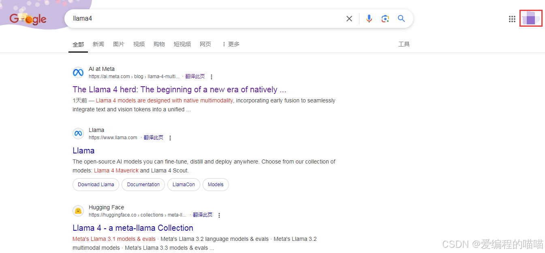Click the Documentation chip
The height and width of the screenshot is (253, 545).
tap(143, 185)
